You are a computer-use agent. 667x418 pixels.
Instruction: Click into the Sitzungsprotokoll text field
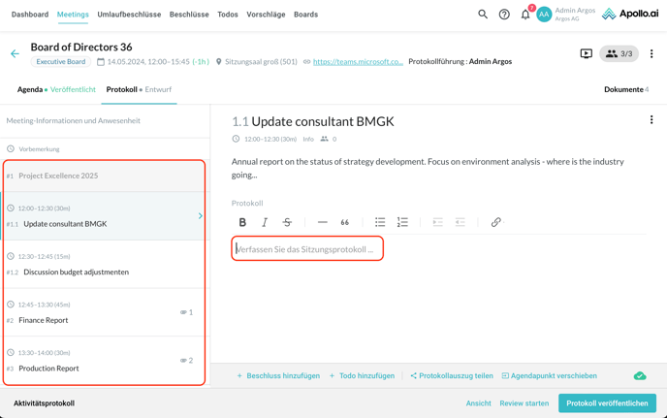(x=308, y=249)
